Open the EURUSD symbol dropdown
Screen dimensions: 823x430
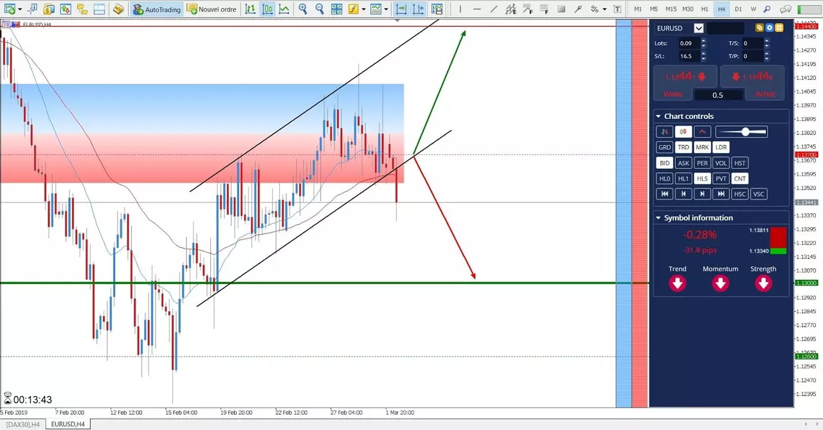tap(698, 28)
